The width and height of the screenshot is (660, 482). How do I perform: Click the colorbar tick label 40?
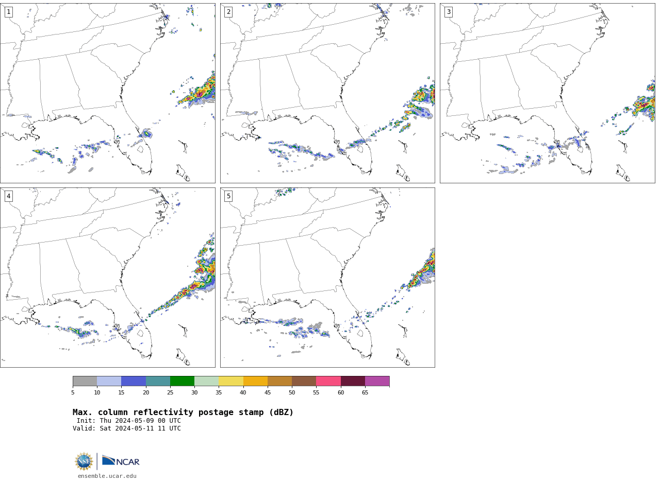click(243, 393)
